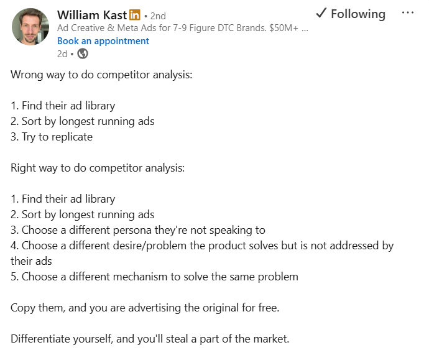The image size is (429, 350).
Task: Click the William Kast name link
Action: click(x=91, y=15)
